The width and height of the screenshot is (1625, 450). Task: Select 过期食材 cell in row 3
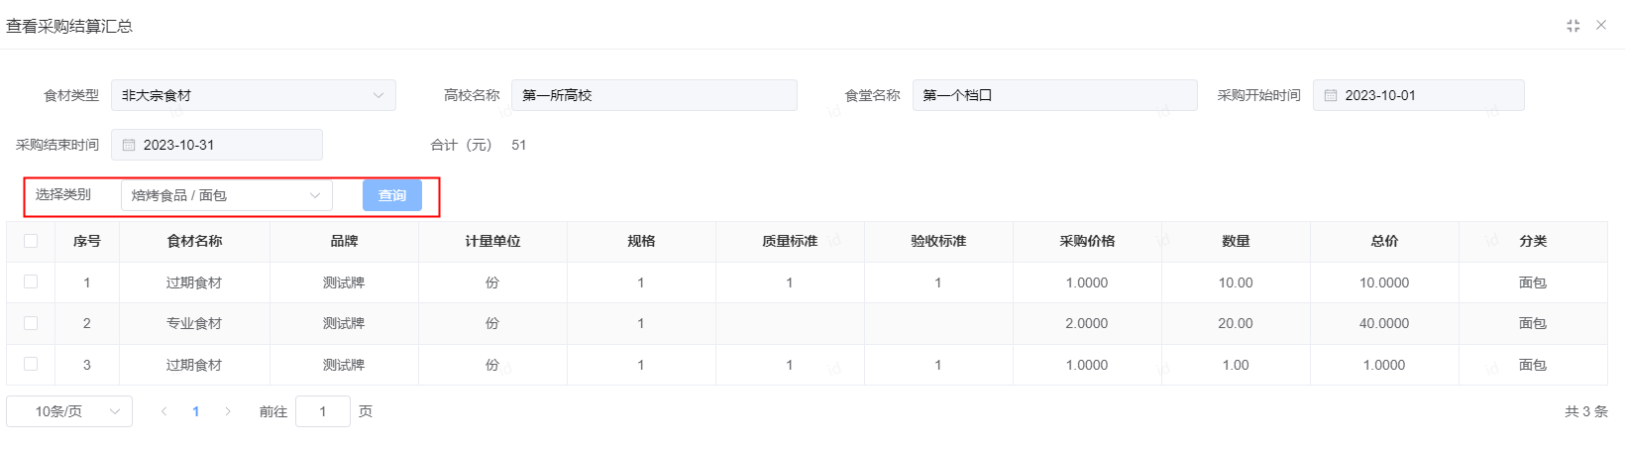tap(194, 365)
